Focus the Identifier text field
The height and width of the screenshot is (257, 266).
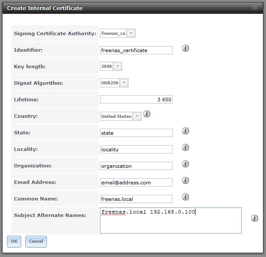coord(136,50)
